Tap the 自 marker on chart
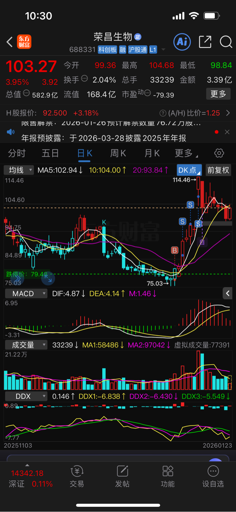236x512 pixels. 202,242
